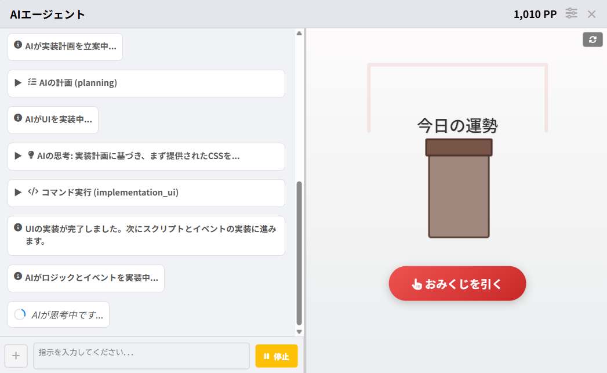Click the chat scrollbar up arrow
Image resolution: width=607 pixels, height=373 pixels.
point(299,33)
